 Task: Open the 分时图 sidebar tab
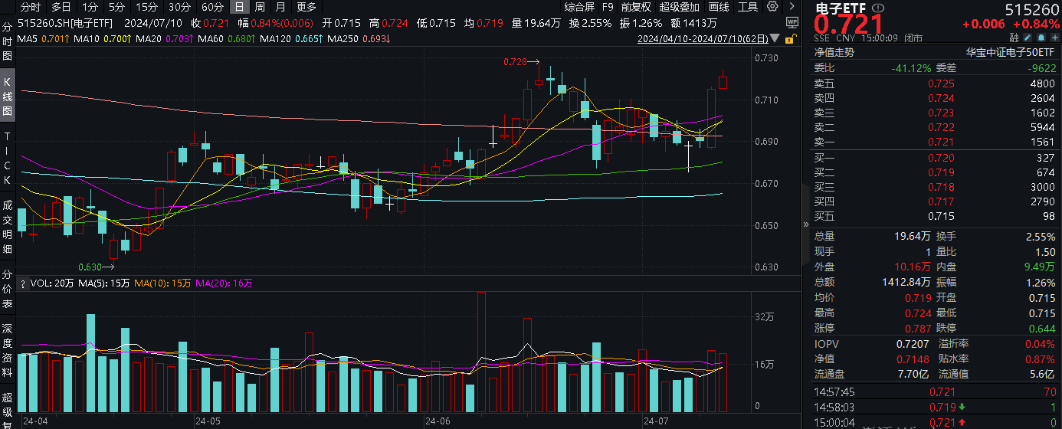8,42
